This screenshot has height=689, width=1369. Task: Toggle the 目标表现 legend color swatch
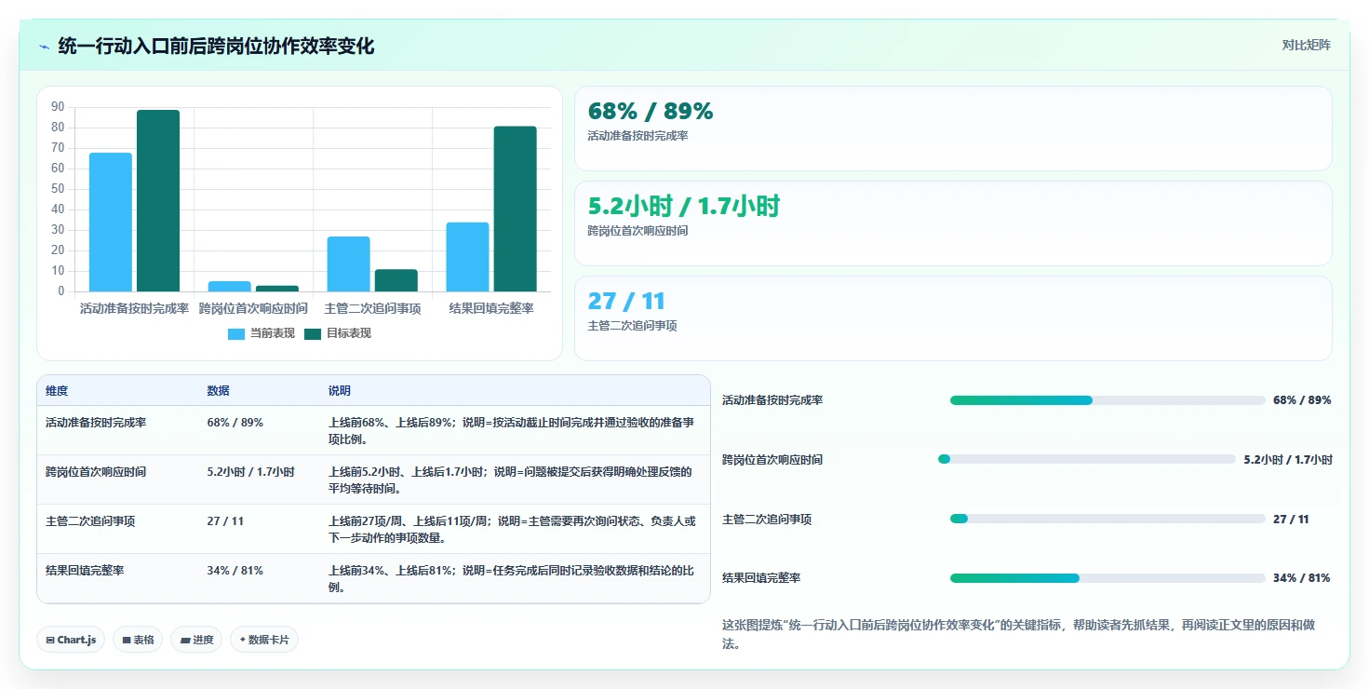[313, 333]
